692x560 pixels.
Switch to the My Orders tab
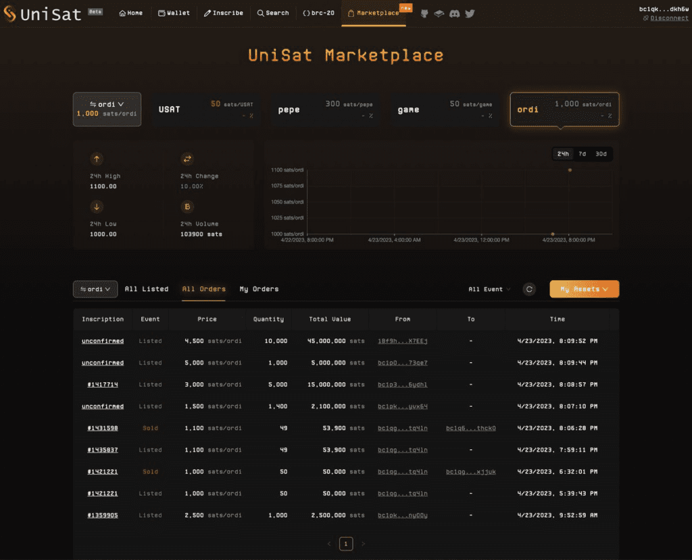pyautogui.click(x=259, y=289)
